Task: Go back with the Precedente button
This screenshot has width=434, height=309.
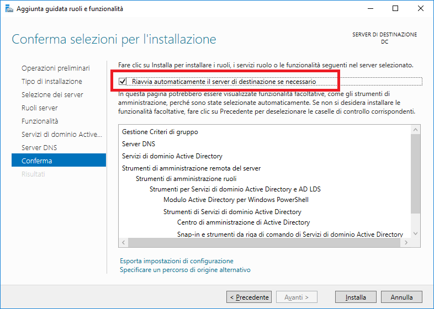Action: tap(249, 297)
